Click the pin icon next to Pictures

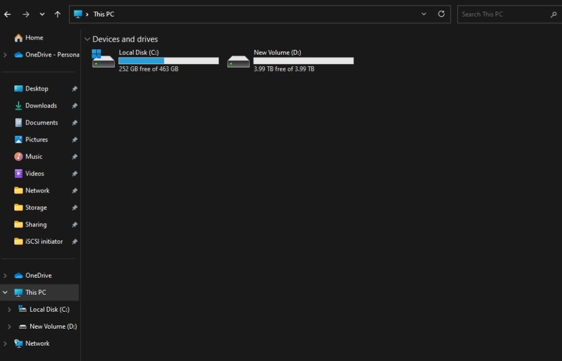pyautogui.click(x=74, y=140)
